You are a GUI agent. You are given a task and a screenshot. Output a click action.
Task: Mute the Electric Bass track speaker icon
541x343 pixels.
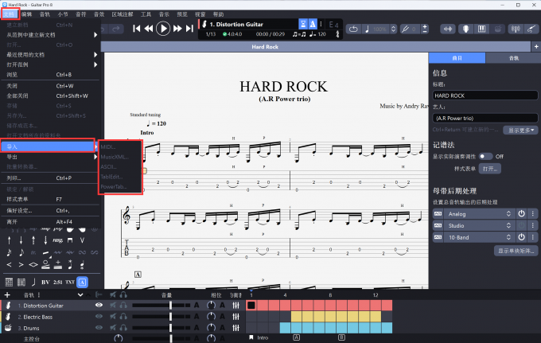[112, 317]
